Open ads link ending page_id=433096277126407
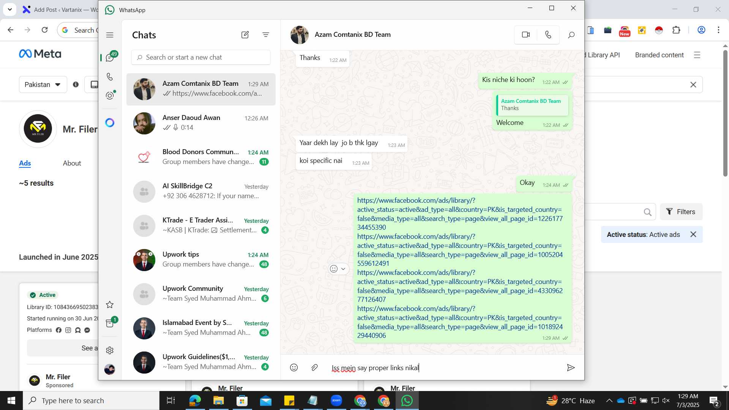The image size is (729, 410). (460, 286)
